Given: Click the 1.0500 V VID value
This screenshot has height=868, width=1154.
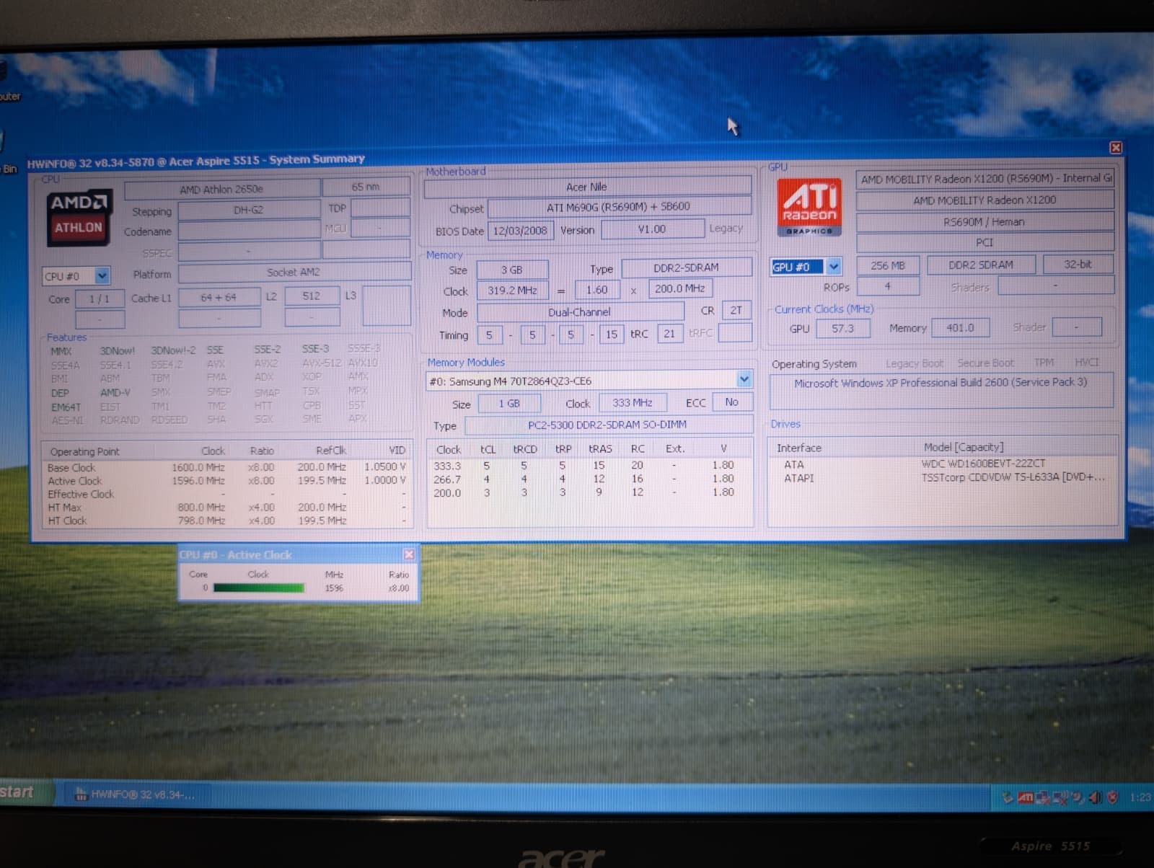Looking at the screenshot, I should pos(385,466).
